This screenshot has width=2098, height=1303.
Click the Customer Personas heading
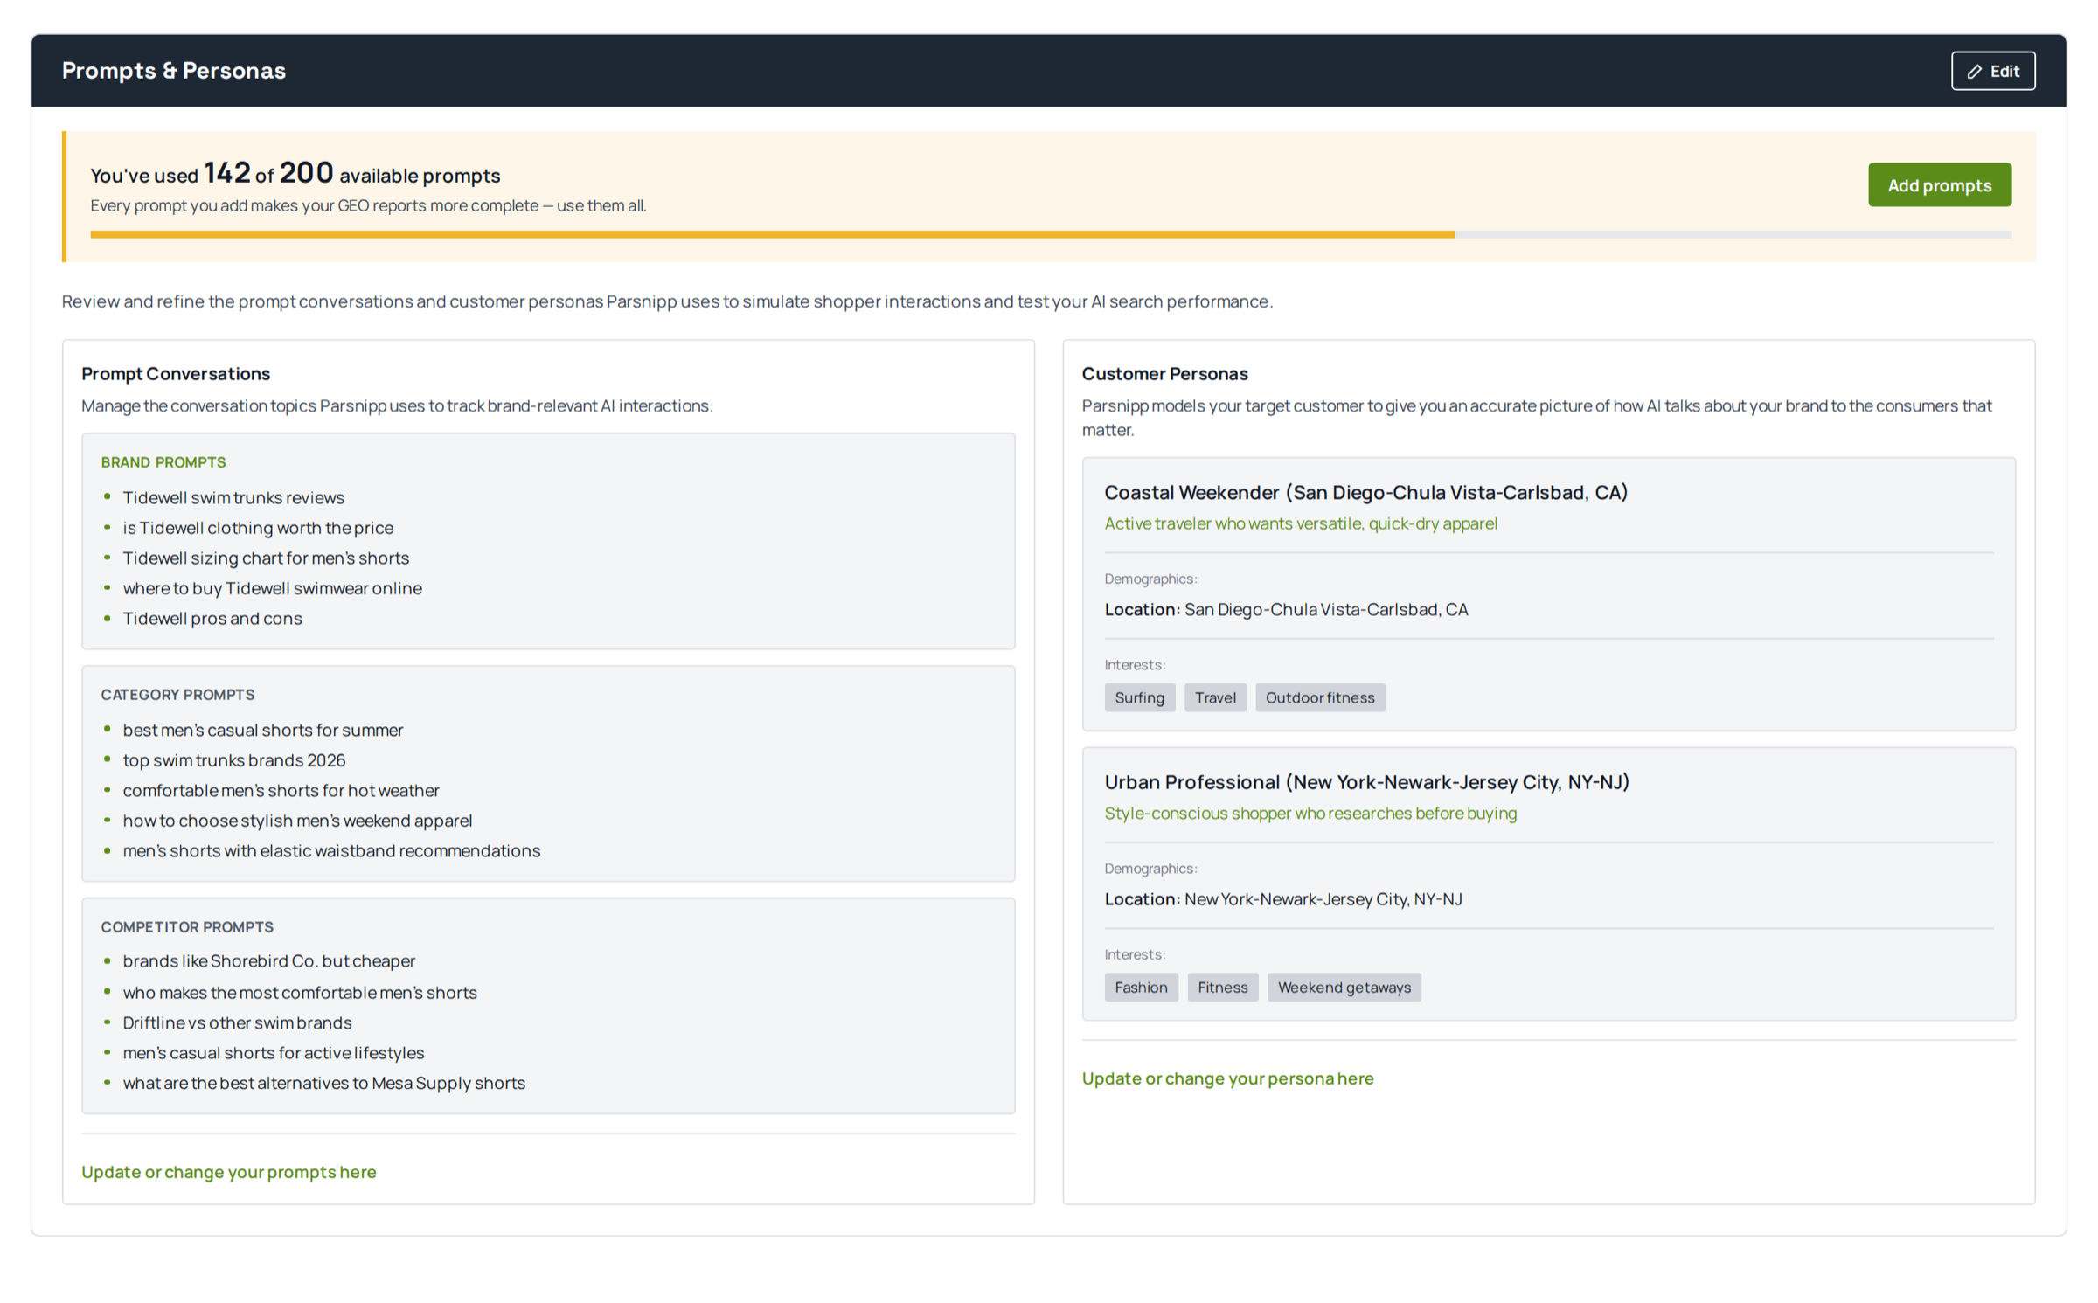1164,373
